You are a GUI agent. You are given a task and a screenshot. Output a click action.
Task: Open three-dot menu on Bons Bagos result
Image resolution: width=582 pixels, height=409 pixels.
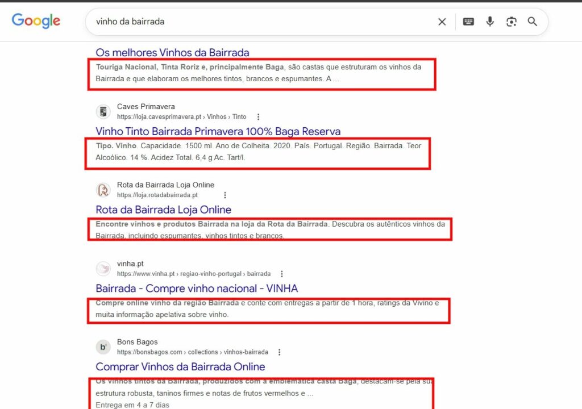[280, 352]
